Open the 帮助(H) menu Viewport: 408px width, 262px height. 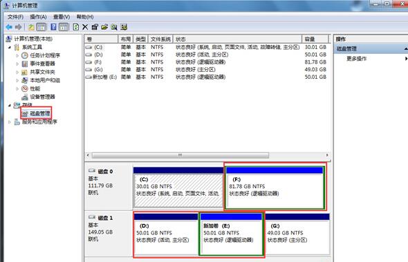[85, 17]
